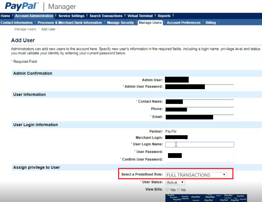Click the Manage Users breadcrumb link
The width and height of the screenshot is (262, 202).
point(25,29)
